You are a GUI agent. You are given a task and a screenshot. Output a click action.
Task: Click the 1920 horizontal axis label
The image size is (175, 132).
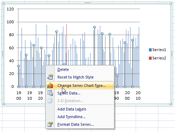pos(40,96)
